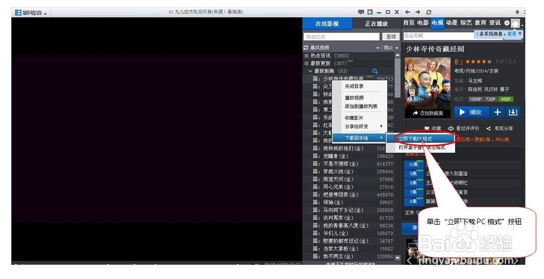Screen dimensions: 544x279
Task: Open the 综艺 navigation tab
Action: [466, 23]
